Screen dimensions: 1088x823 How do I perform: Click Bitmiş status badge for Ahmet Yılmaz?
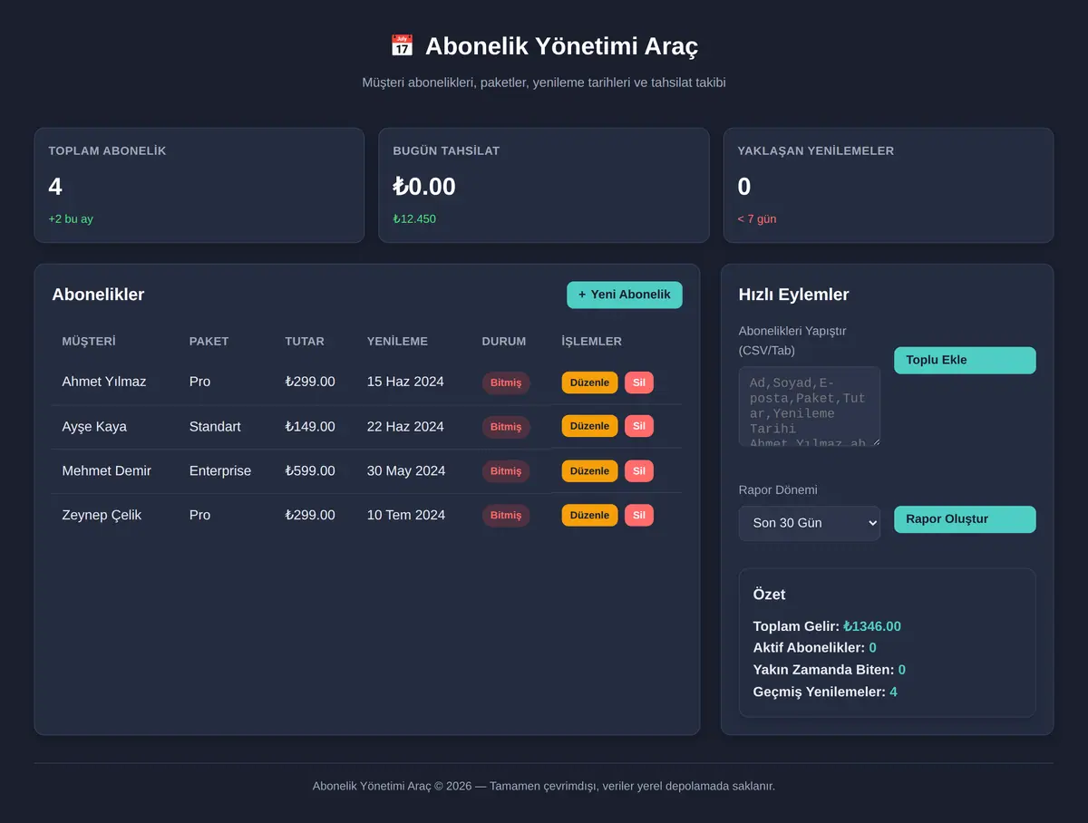(506, 382)
